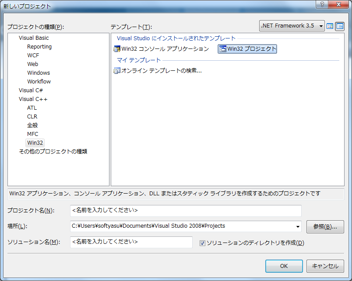Select その他のプロジェクトの種類 tree item
The height and width of the screenshot is (281, 352).
53,152
